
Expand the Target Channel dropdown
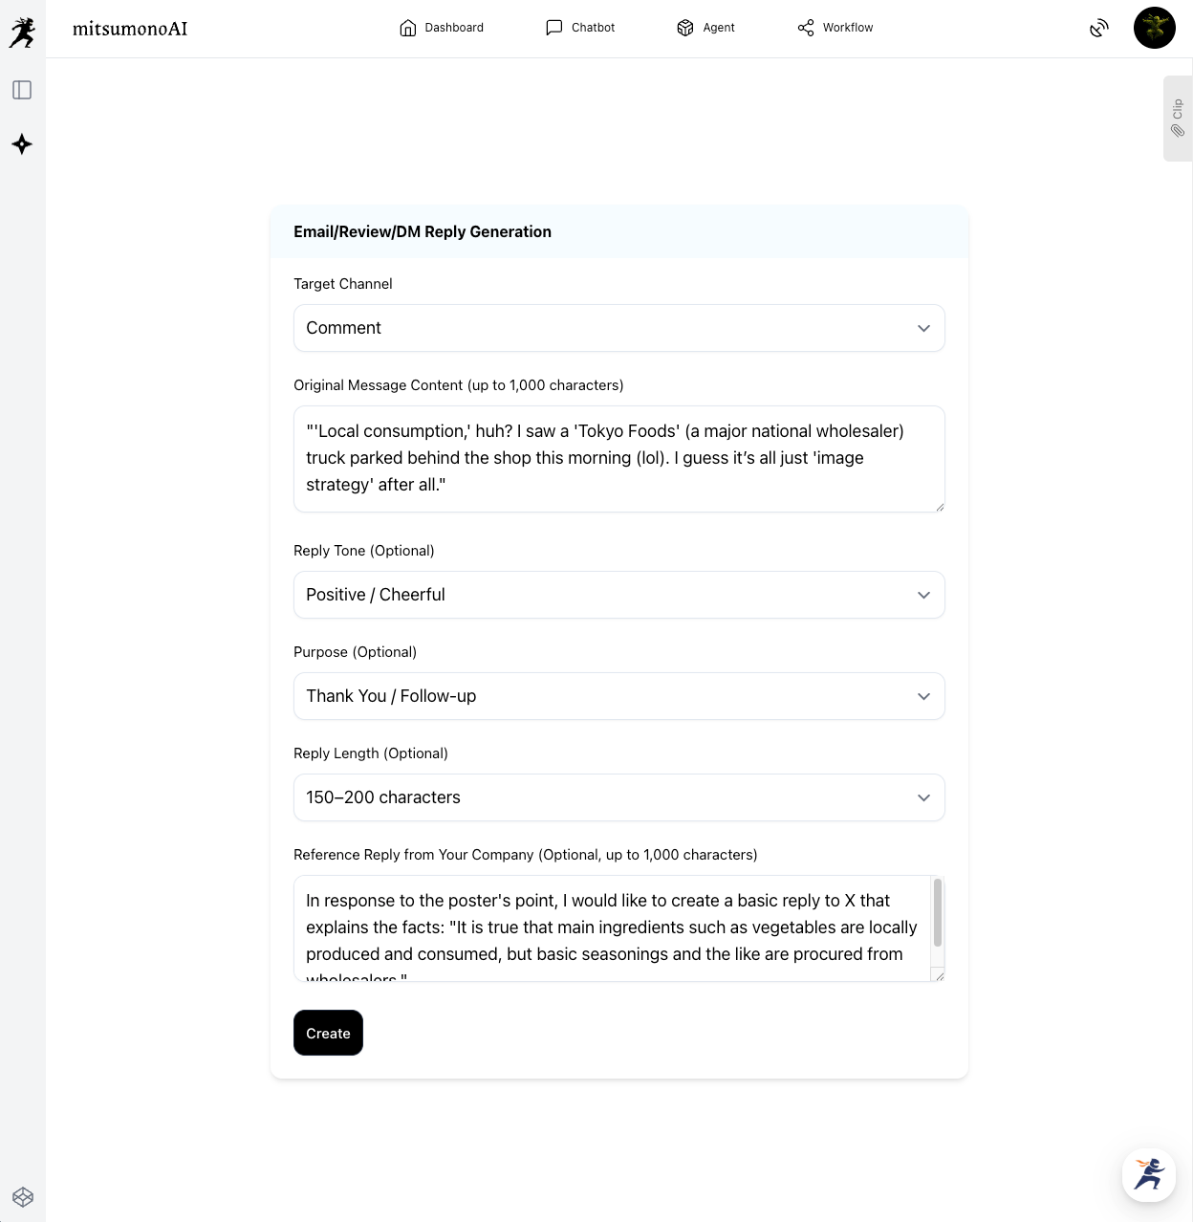tap(618, 328)
